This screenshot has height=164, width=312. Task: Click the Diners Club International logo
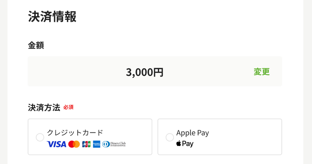point(114,144)
